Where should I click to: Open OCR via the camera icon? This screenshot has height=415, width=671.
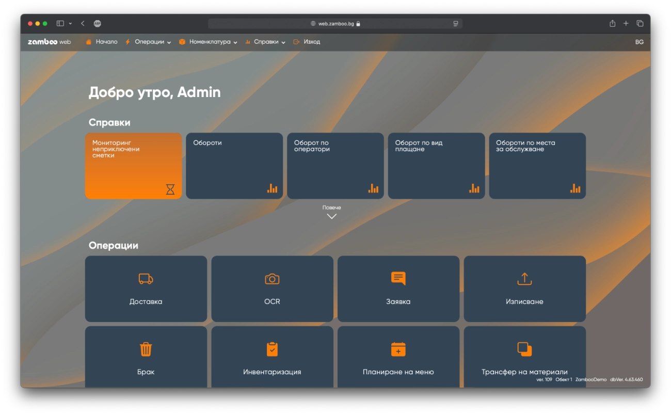coord(272,278)
